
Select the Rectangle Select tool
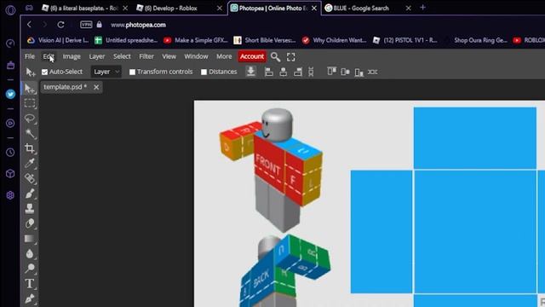[x=30, y=103]
